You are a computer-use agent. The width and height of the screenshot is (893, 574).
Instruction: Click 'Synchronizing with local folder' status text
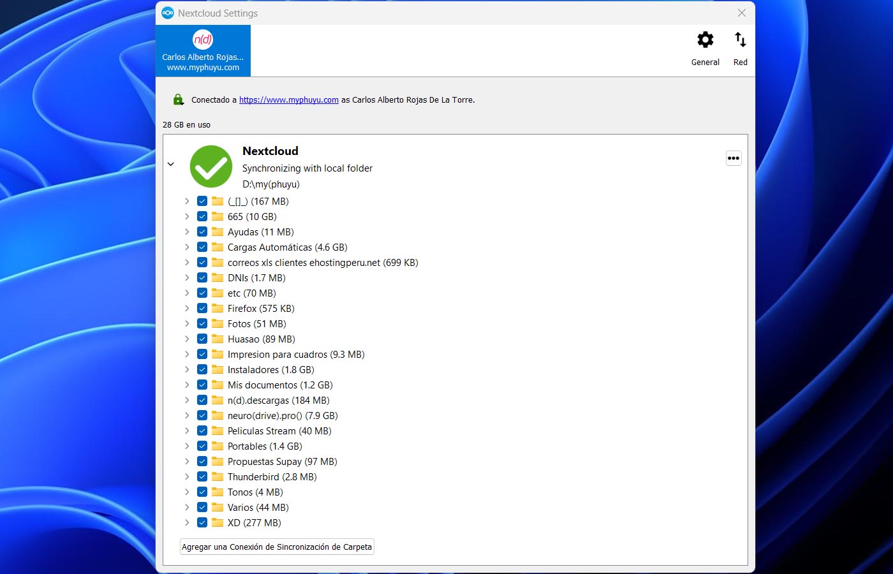pos(307,168)
